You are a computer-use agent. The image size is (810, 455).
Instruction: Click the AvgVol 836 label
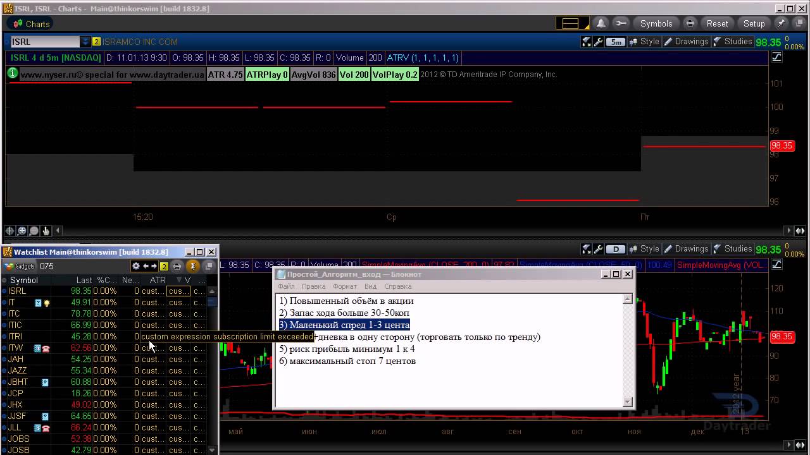click(x=313, y=75)
